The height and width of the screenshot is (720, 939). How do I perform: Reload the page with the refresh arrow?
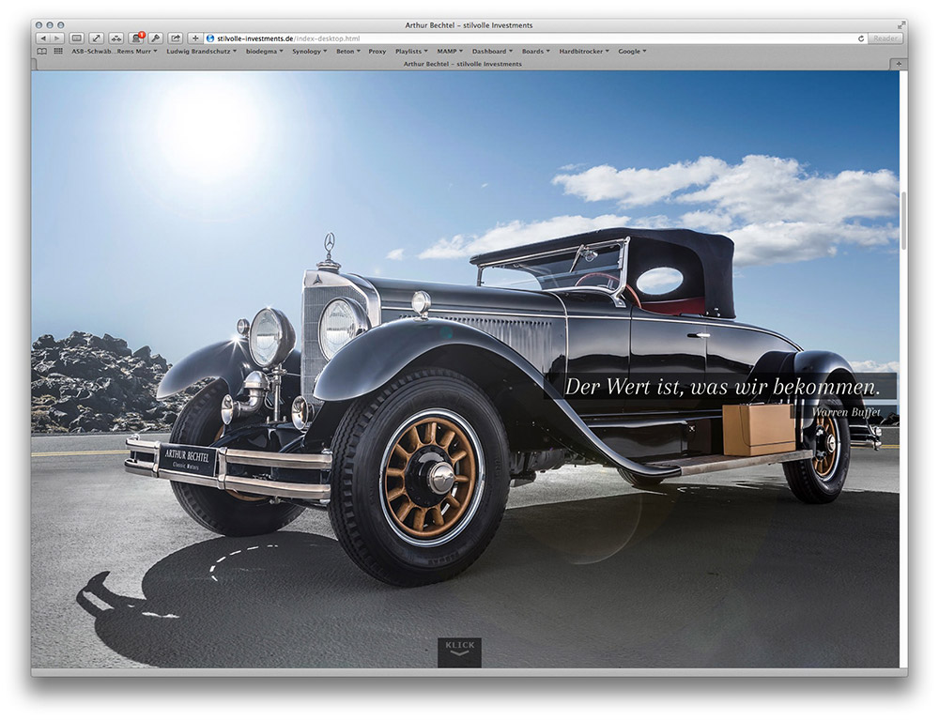pyautogui.click(x=861, y=38)
